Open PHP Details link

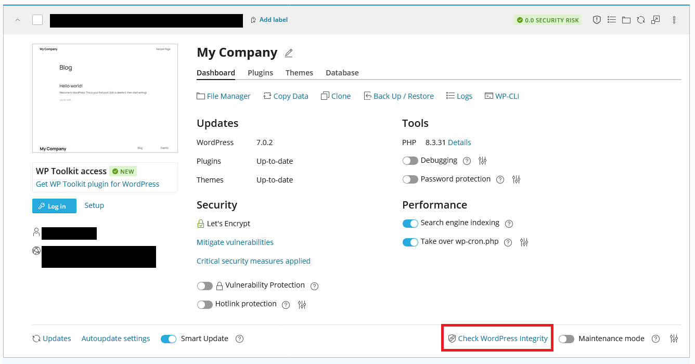point(459,142)
